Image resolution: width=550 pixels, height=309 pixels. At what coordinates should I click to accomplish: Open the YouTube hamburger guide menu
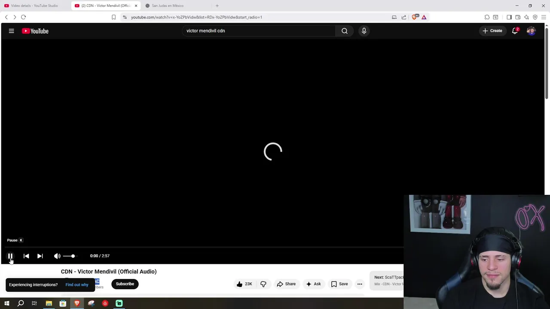12,31
